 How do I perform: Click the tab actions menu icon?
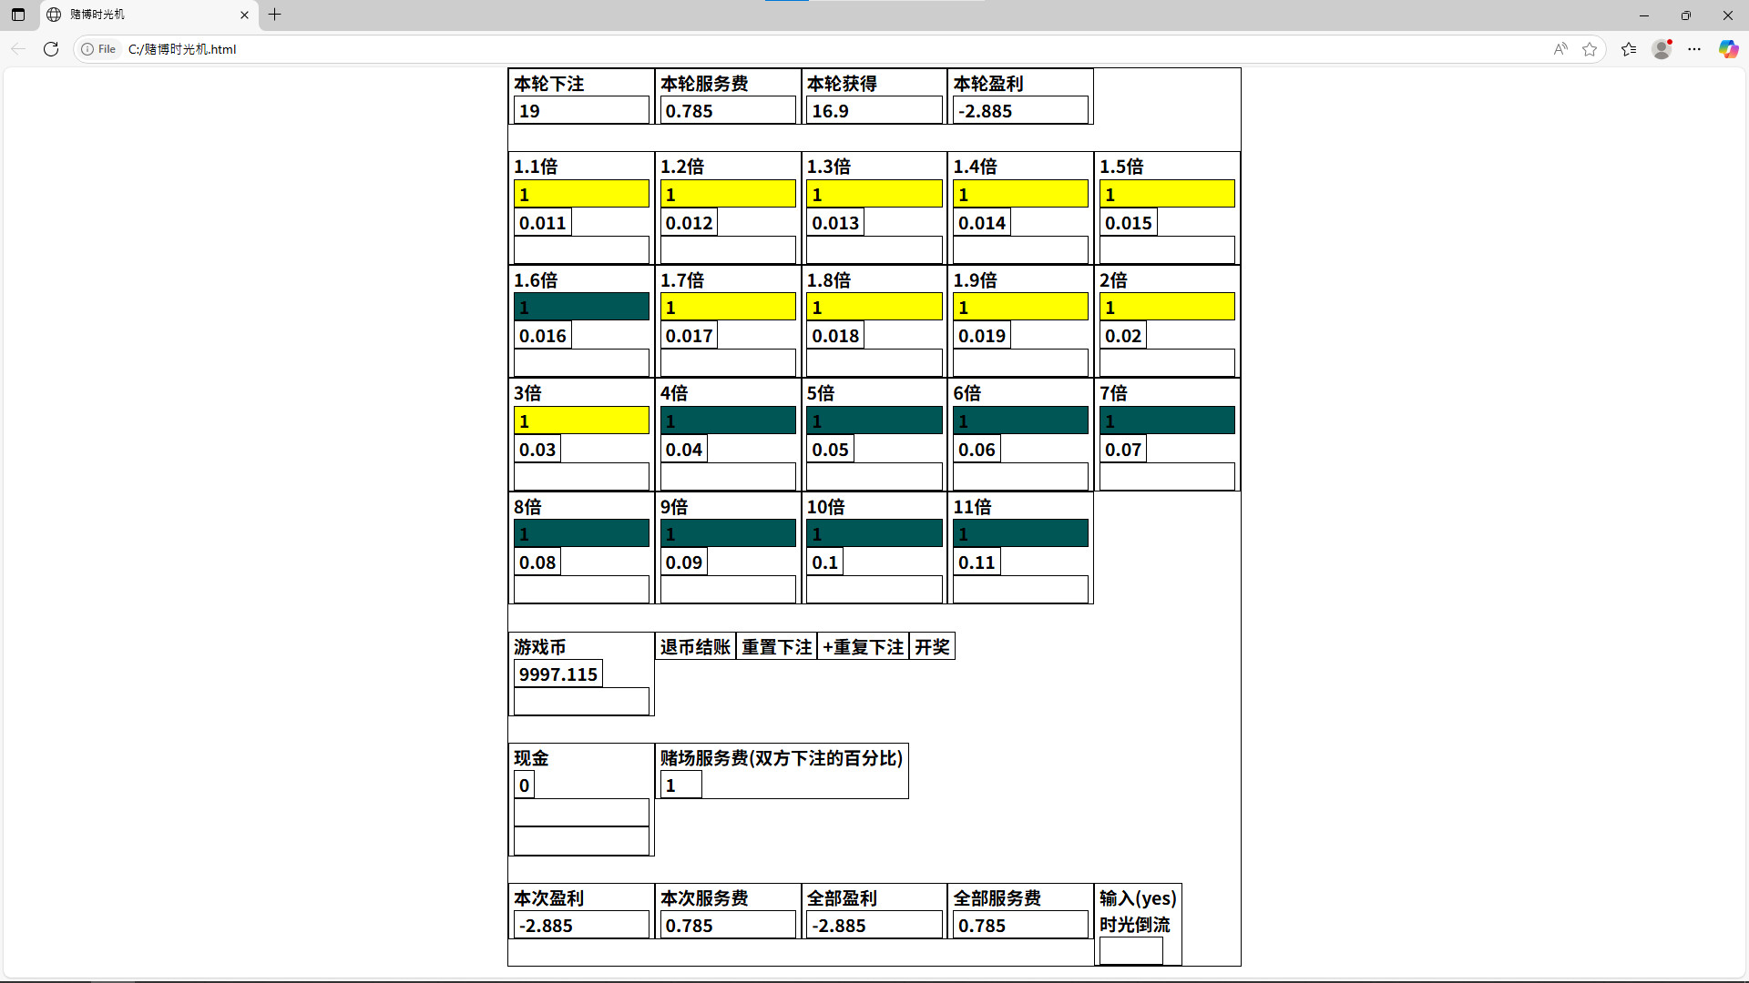[18, 15]
